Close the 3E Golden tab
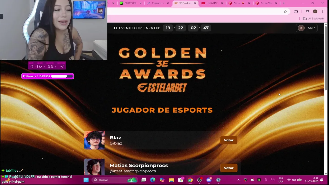329x185 pixels. [x=195, y=3]
